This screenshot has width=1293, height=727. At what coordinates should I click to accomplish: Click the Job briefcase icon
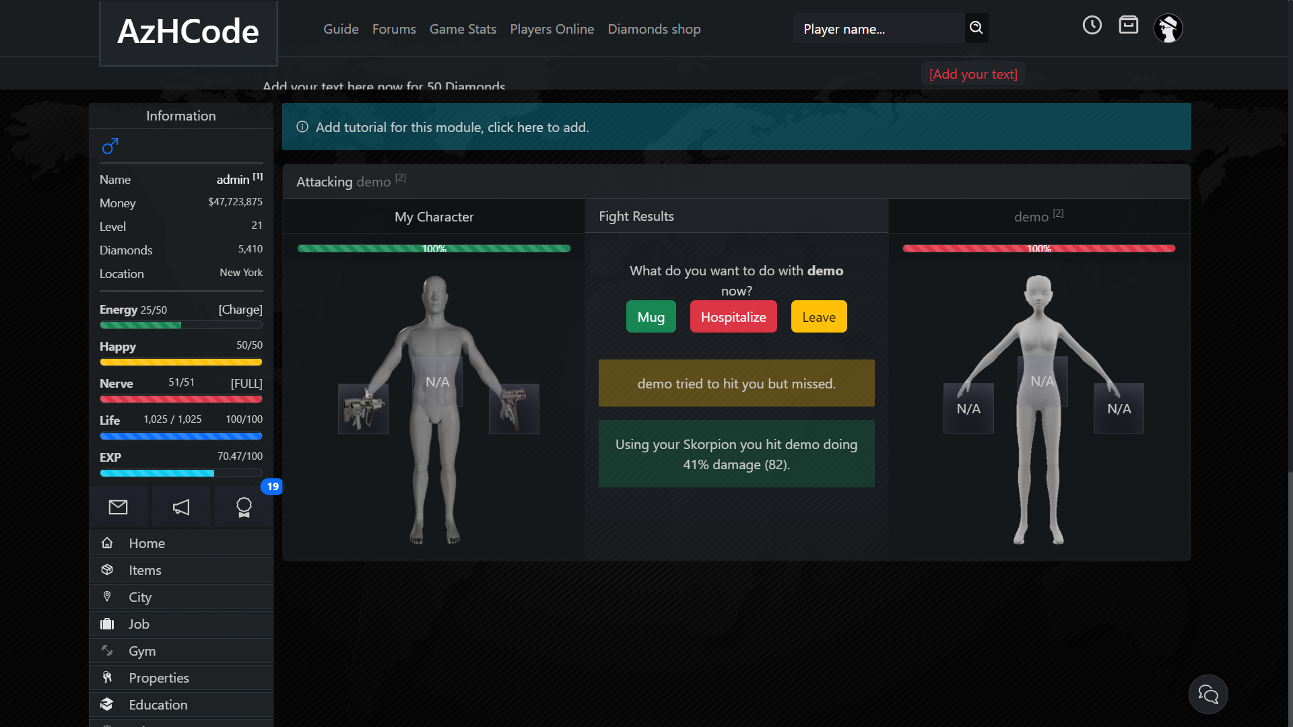[x=107, y=623]
